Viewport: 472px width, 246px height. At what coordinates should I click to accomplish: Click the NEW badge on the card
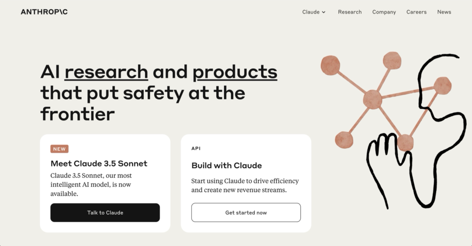pyautogui.click(x=59, y=149)
